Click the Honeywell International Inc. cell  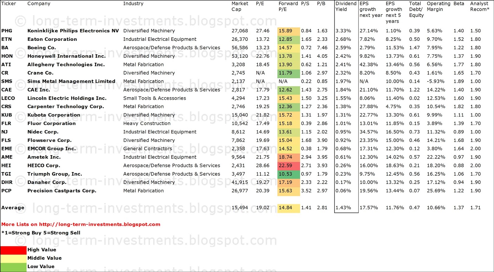tap(66, 56)
